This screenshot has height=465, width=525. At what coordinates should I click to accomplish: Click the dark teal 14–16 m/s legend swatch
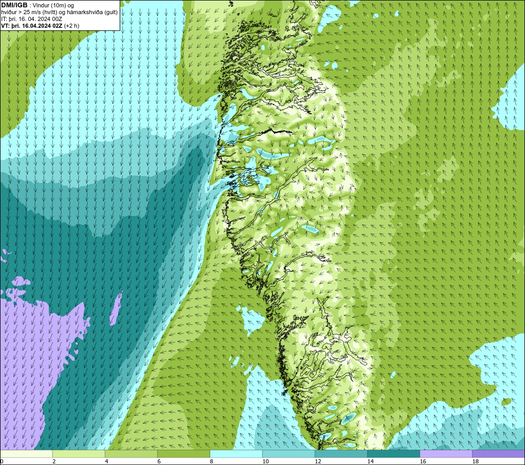394,453
